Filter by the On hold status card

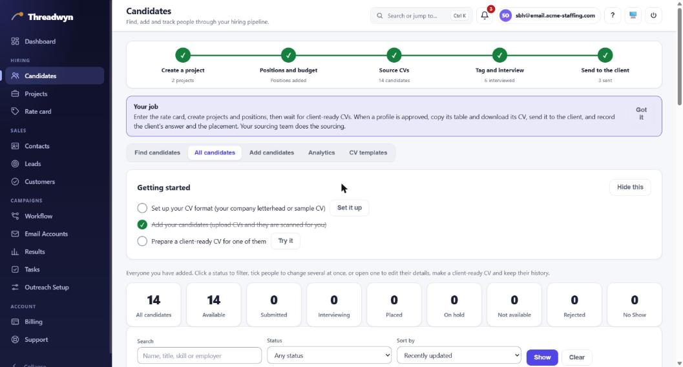tap(454, 305)
